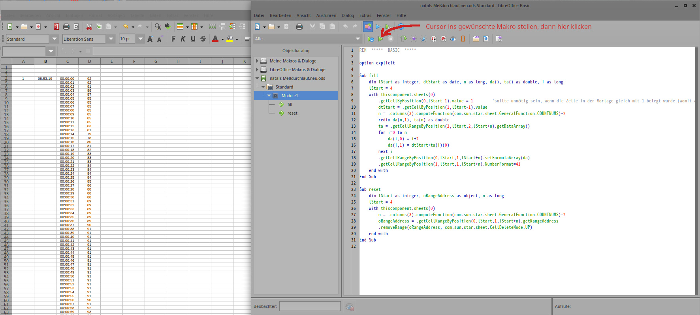Print the Basic module via printer icon
This screenshot has height=315, width=700.
[299, 26]
